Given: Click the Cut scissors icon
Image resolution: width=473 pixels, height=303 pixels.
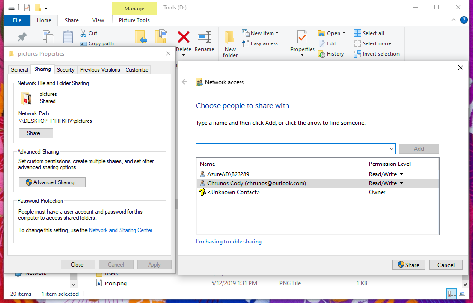Looking at the screenshot, I should [x=83, y=33].
